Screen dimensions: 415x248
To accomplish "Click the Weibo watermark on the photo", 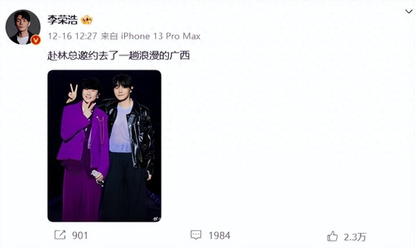I will tap(156, 219).
